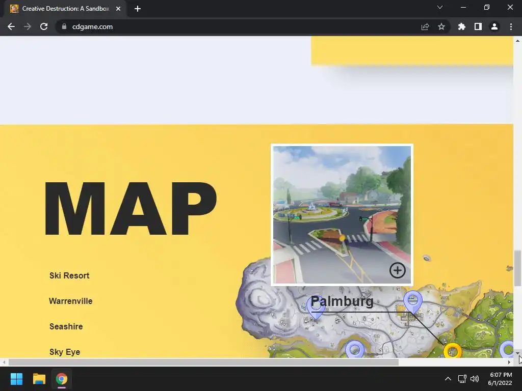Viewport: 522px width, 391px height.
Task: Click scroll left arrow on scrollbar
Action: point(4,362)
